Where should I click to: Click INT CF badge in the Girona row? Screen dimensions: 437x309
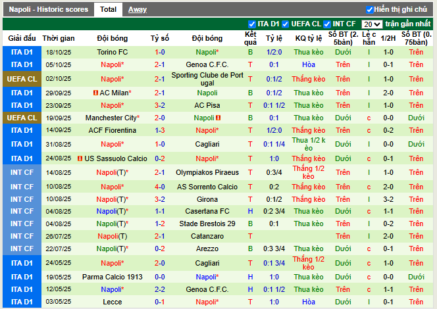pos(20,199)
